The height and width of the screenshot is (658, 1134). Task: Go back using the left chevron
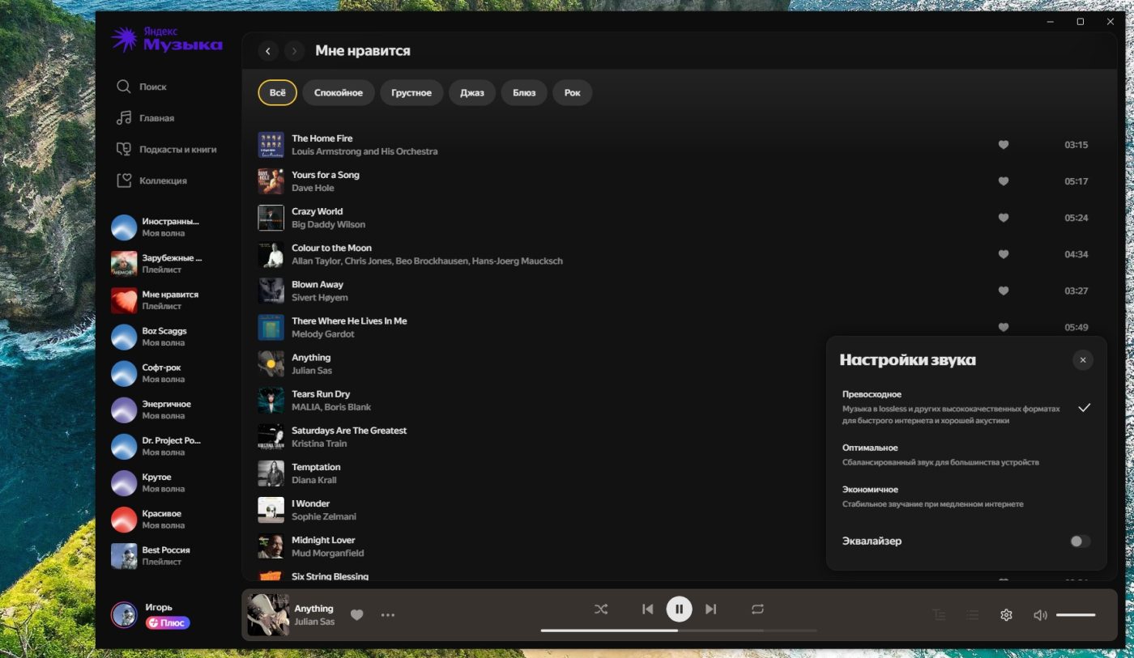point(268,51)
